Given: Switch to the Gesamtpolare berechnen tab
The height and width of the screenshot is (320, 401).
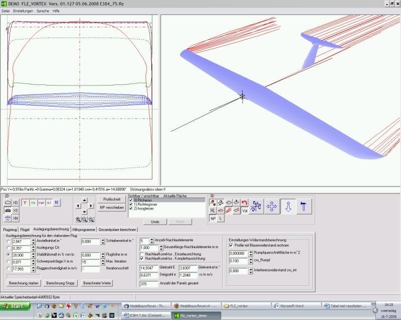Looking at the screenshot, I should [x=117, y=229].
